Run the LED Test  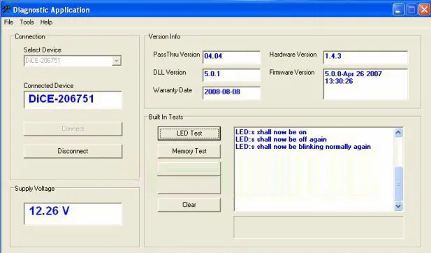click(x=189, y=133)
